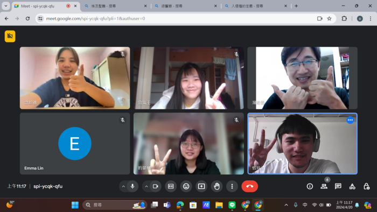Show hidden system tray icons chevron
Image resolution: width=377 pixels, height=212 pixels.
[286, 205]
